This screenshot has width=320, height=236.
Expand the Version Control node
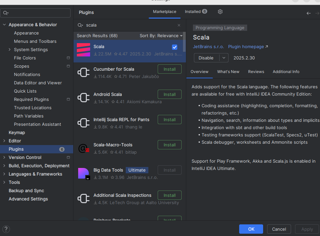pyautogui.click(x=4, y=157)
